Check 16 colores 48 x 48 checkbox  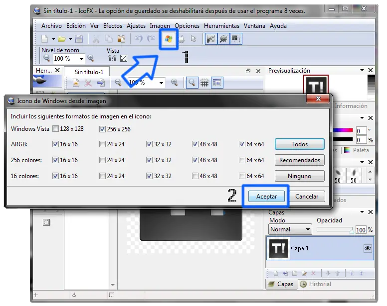click(195, 176)
